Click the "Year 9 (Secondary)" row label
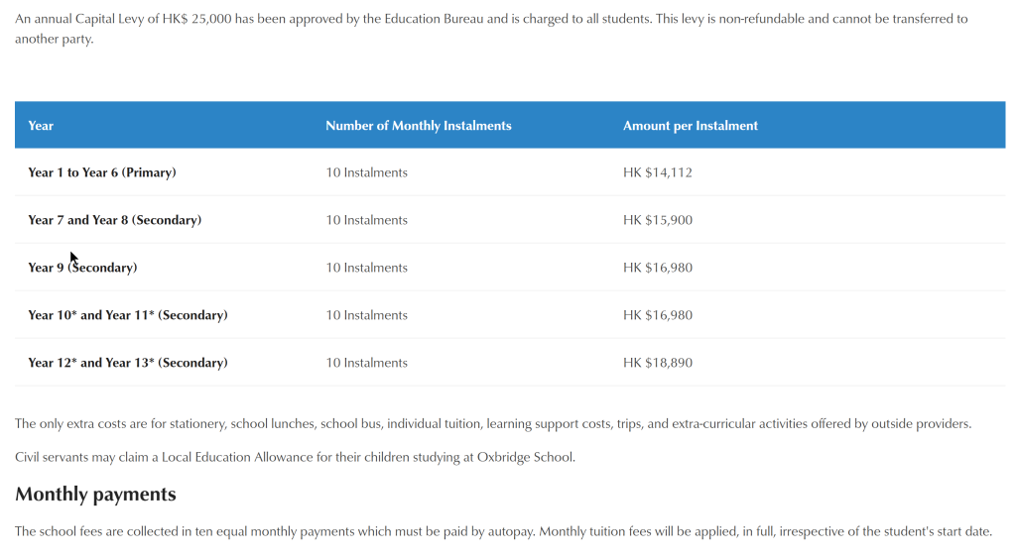Screen dimensions: 1016x558 [82, 268]
